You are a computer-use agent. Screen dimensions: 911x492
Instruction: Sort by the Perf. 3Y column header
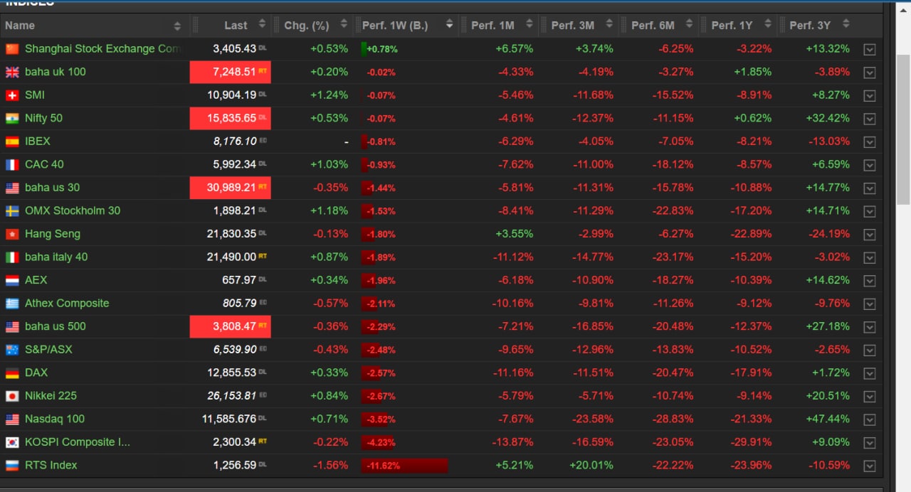(x=818, y=26)
